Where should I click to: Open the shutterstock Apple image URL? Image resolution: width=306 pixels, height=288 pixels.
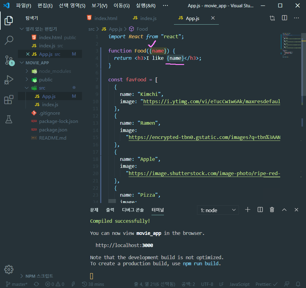tap(204, 173)
